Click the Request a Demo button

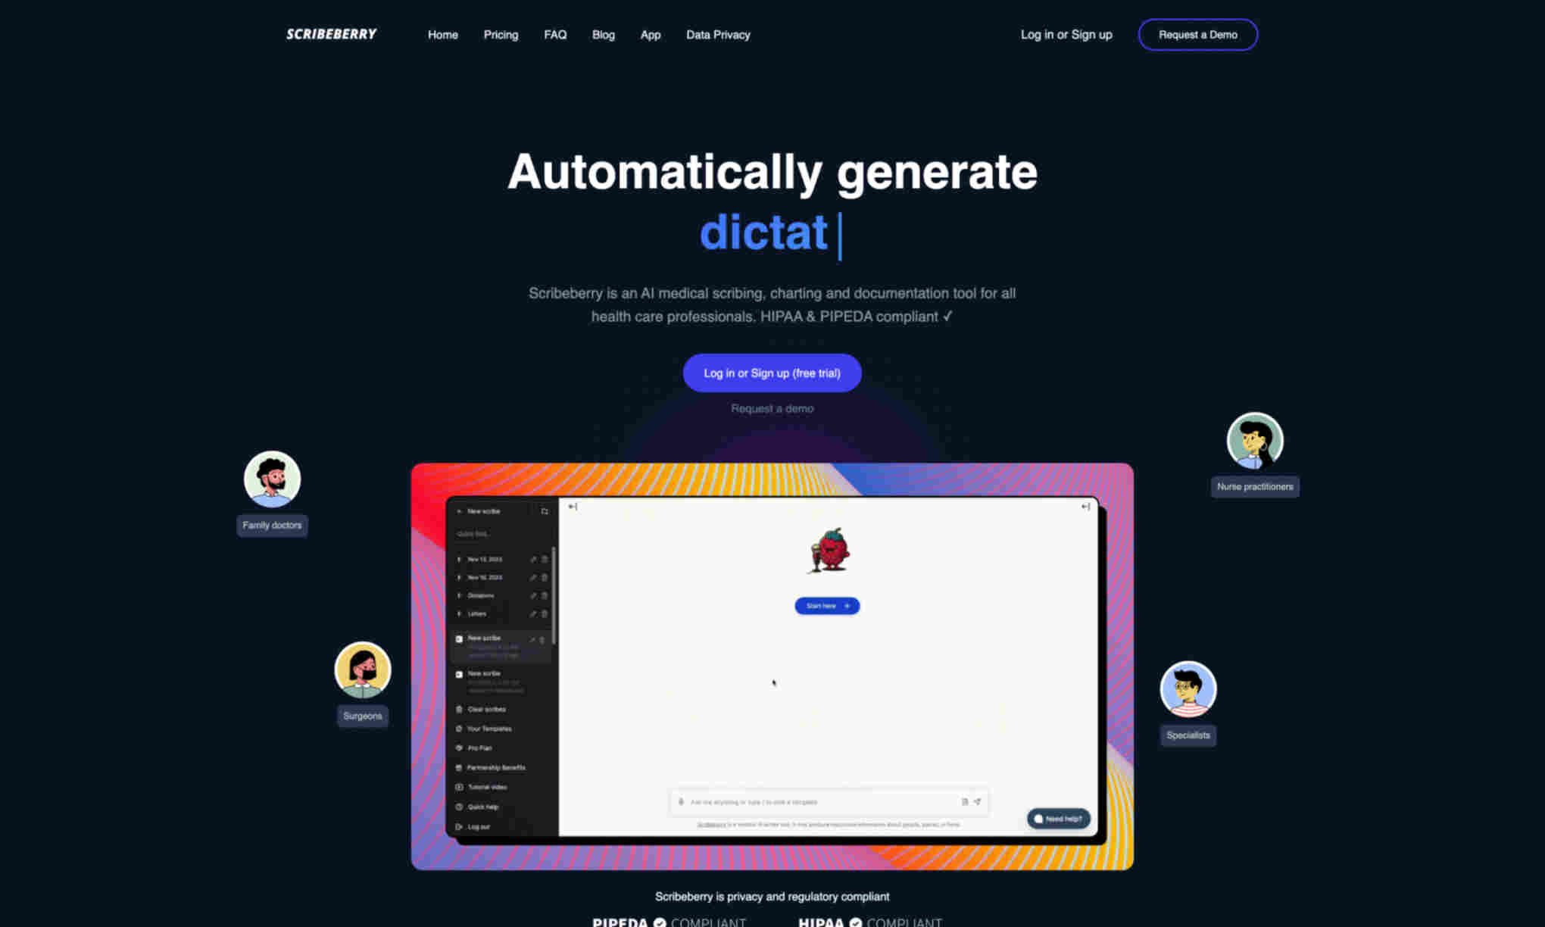1197,34
